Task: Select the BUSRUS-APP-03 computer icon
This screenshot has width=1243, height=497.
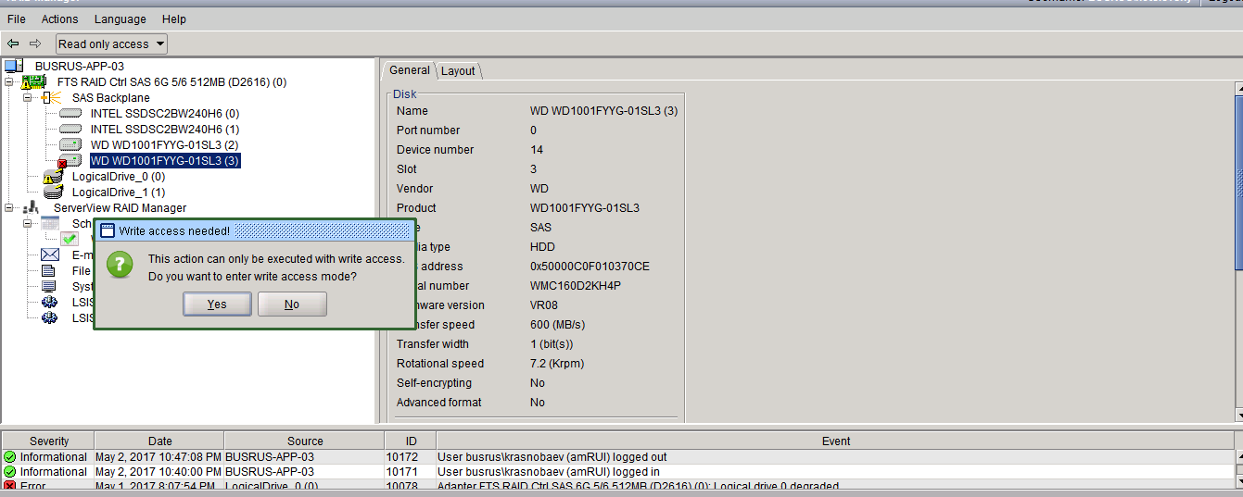Action: click(13, 67)
